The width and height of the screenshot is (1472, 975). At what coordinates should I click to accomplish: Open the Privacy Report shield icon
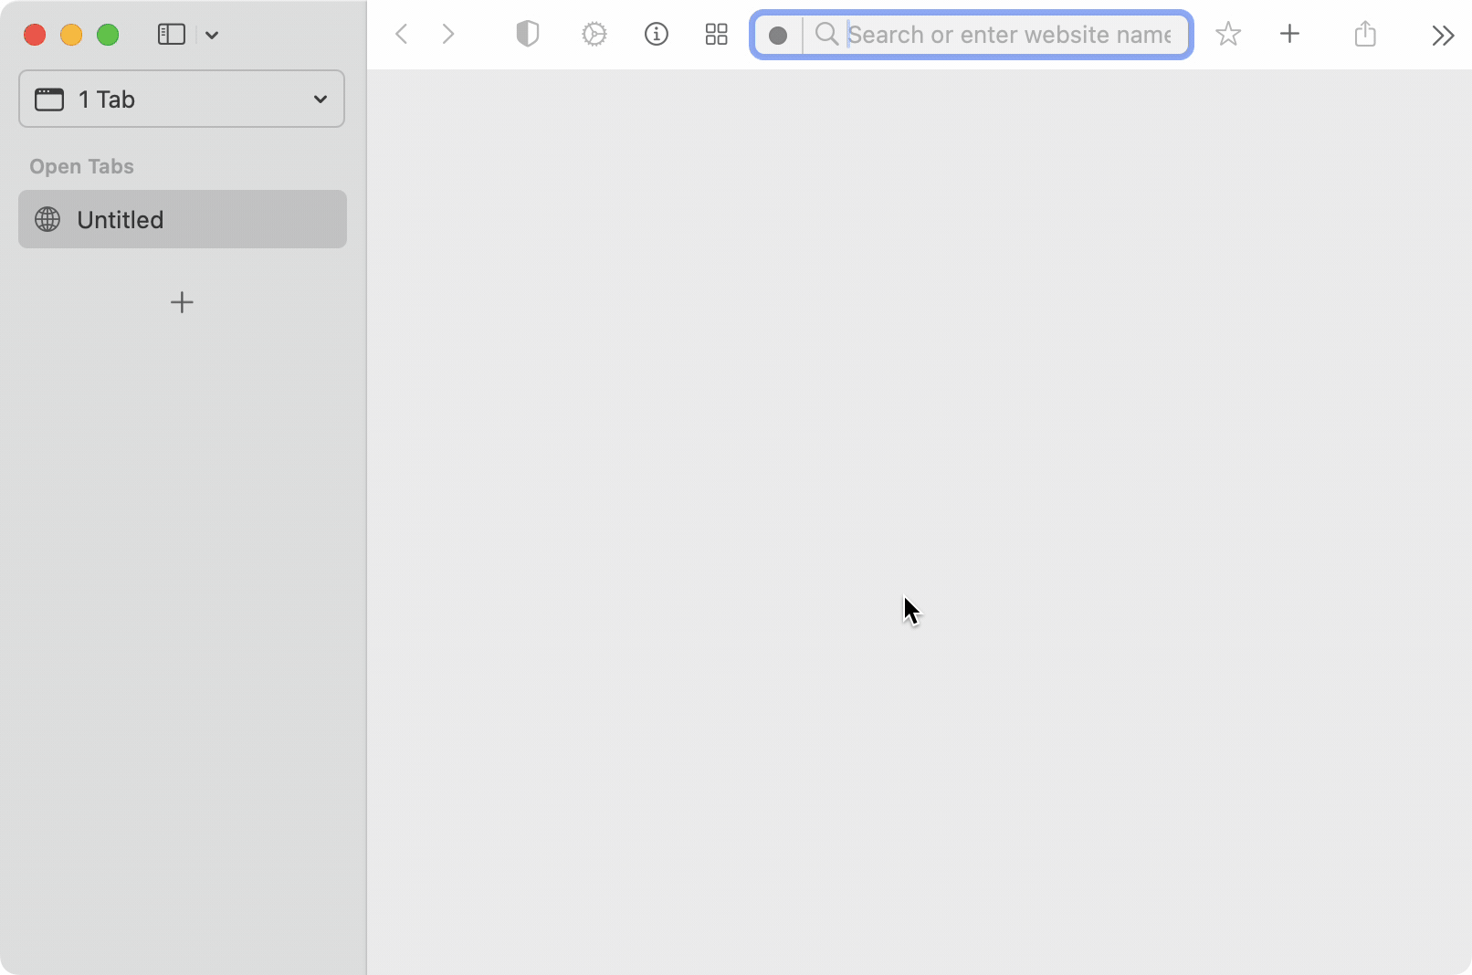[527, 34]
